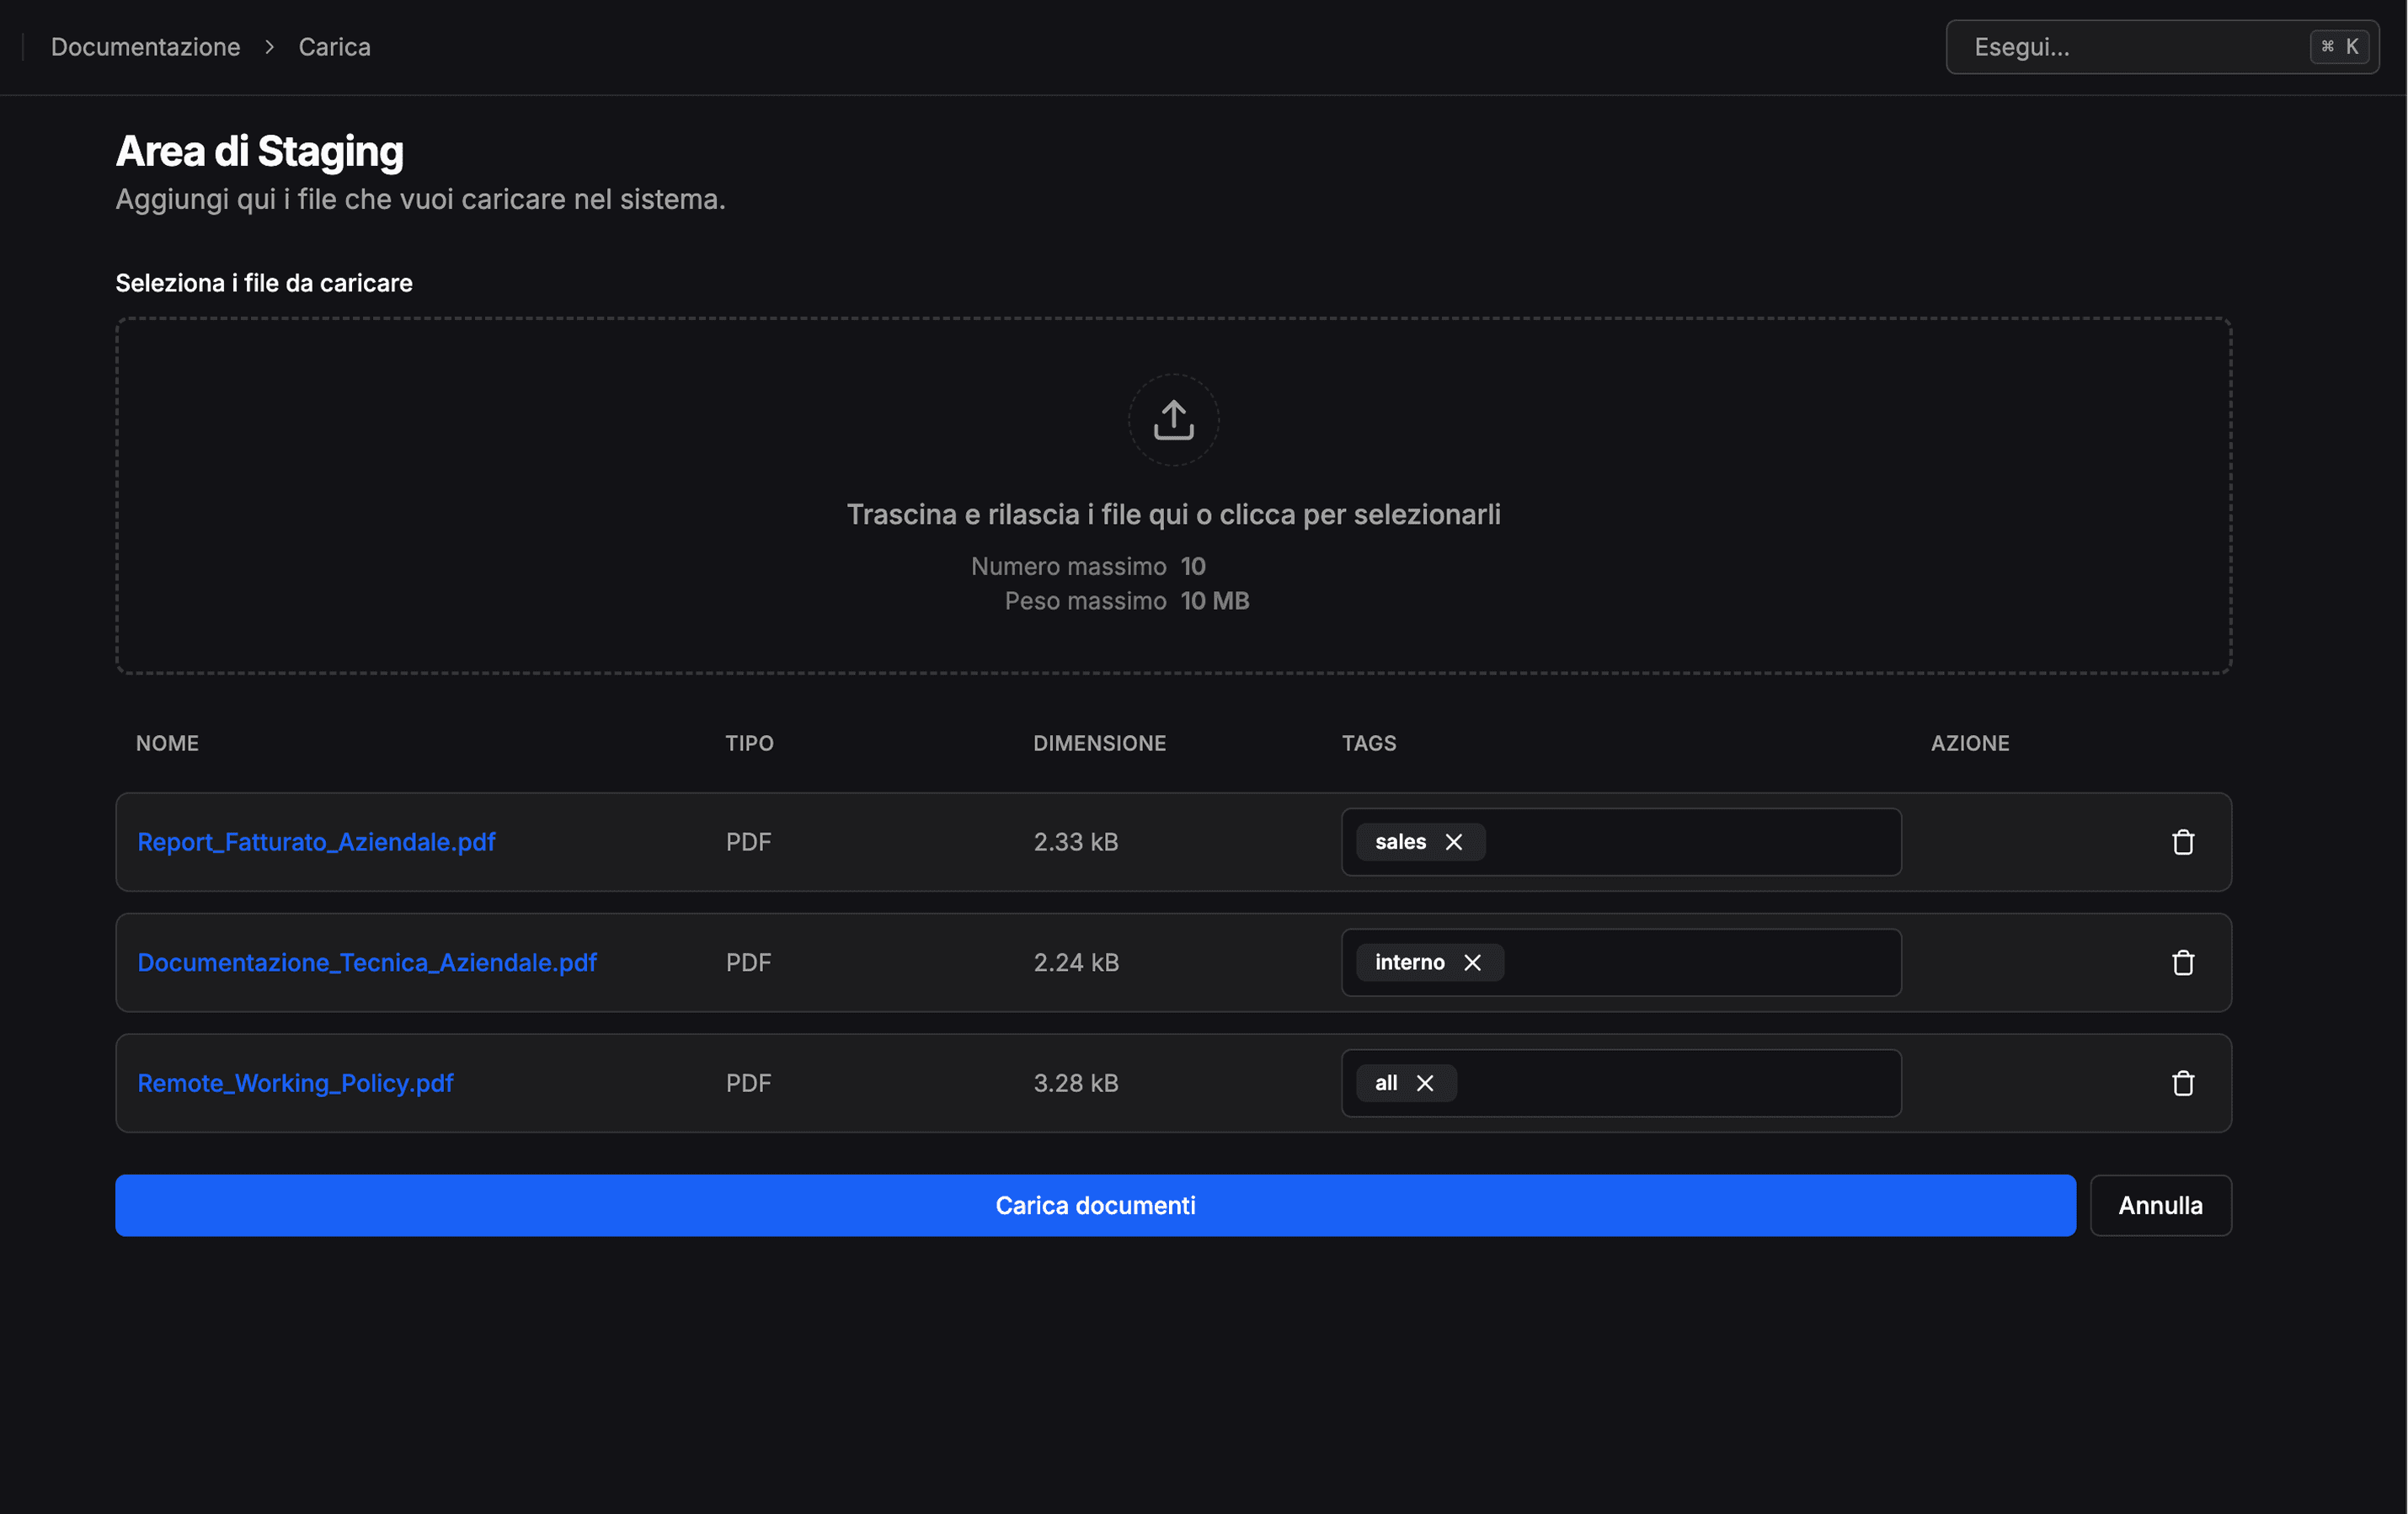This screenshot has width=2408, height=1514.
Task: Delete Report_Fatturato_Aziendale.pdf with the trash icon
Action: pyautogui.click(x=2184, y=842)
